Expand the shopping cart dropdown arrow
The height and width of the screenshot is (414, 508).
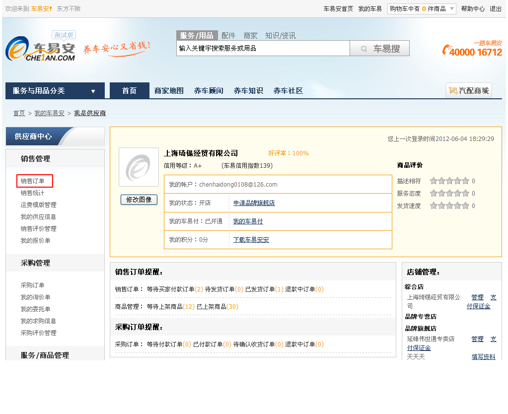pyautogui.click(x=451, y=9)
